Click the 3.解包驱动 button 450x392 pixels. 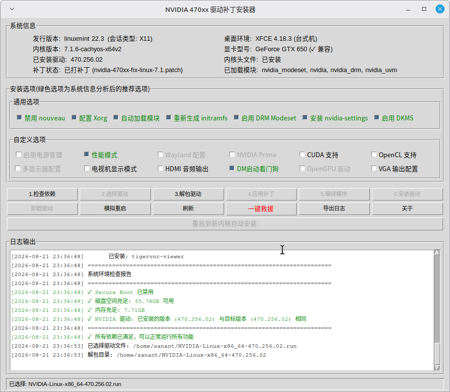pos(188,194)
